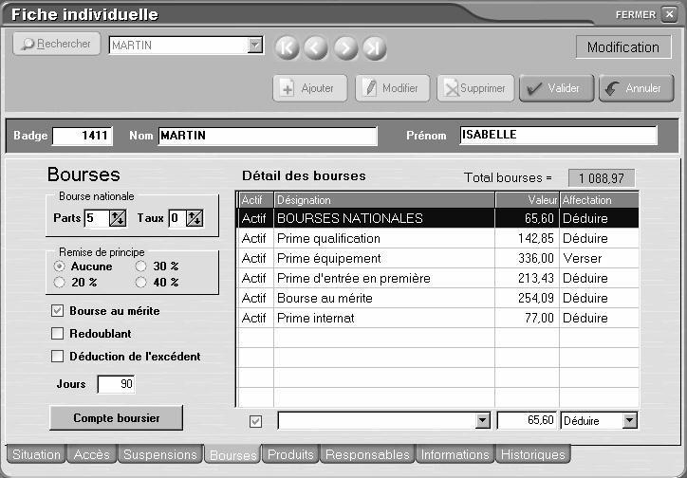
Task: Confirm changes with Valider
Action: coord(556,88)
